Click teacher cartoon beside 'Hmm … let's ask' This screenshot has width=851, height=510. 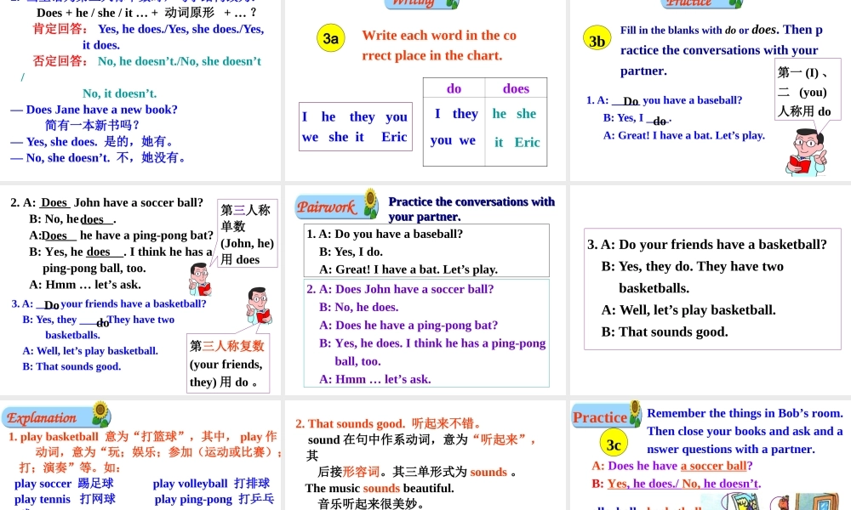click(200, 279)
